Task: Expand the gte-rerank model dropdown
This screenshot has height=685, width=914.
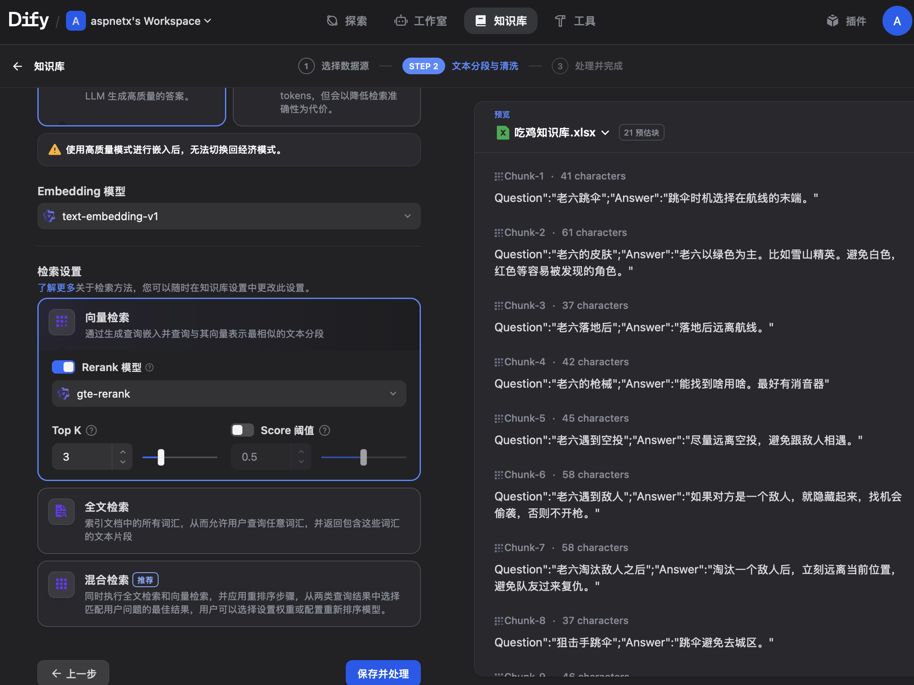Action: [229, 394]
